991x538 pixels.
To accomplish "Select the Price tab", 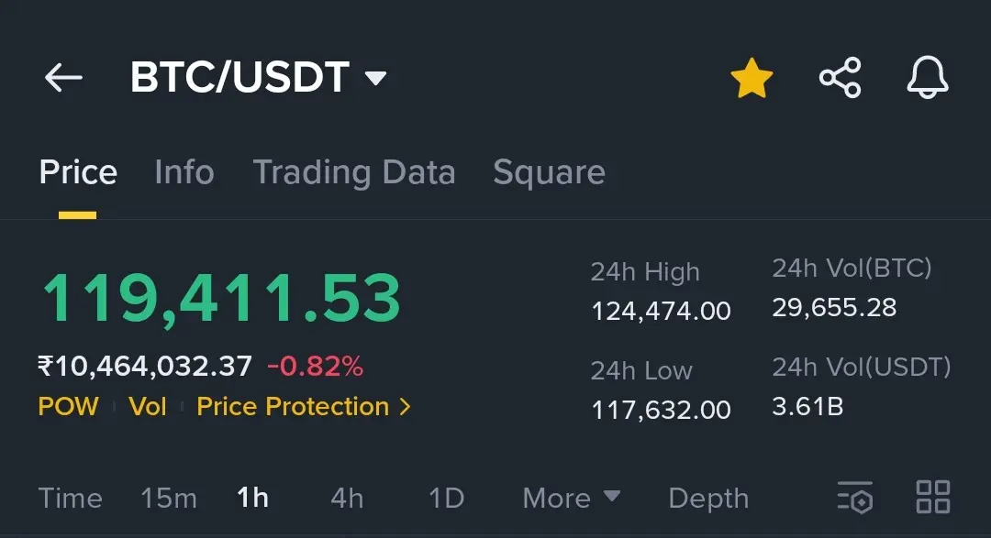I will [78, 172].
